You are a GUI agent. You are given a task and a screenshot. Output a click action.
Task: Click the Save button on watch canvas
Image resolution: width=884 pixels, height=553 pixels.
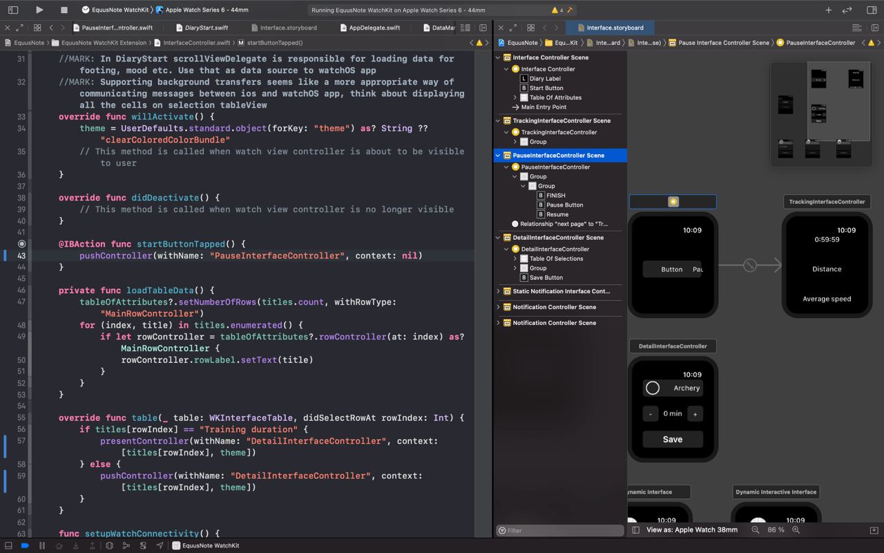(673, 439)
